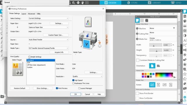Click the Custom Paper Size button
Viewport: 187px width, 105px height.
[x=56, y=35]
